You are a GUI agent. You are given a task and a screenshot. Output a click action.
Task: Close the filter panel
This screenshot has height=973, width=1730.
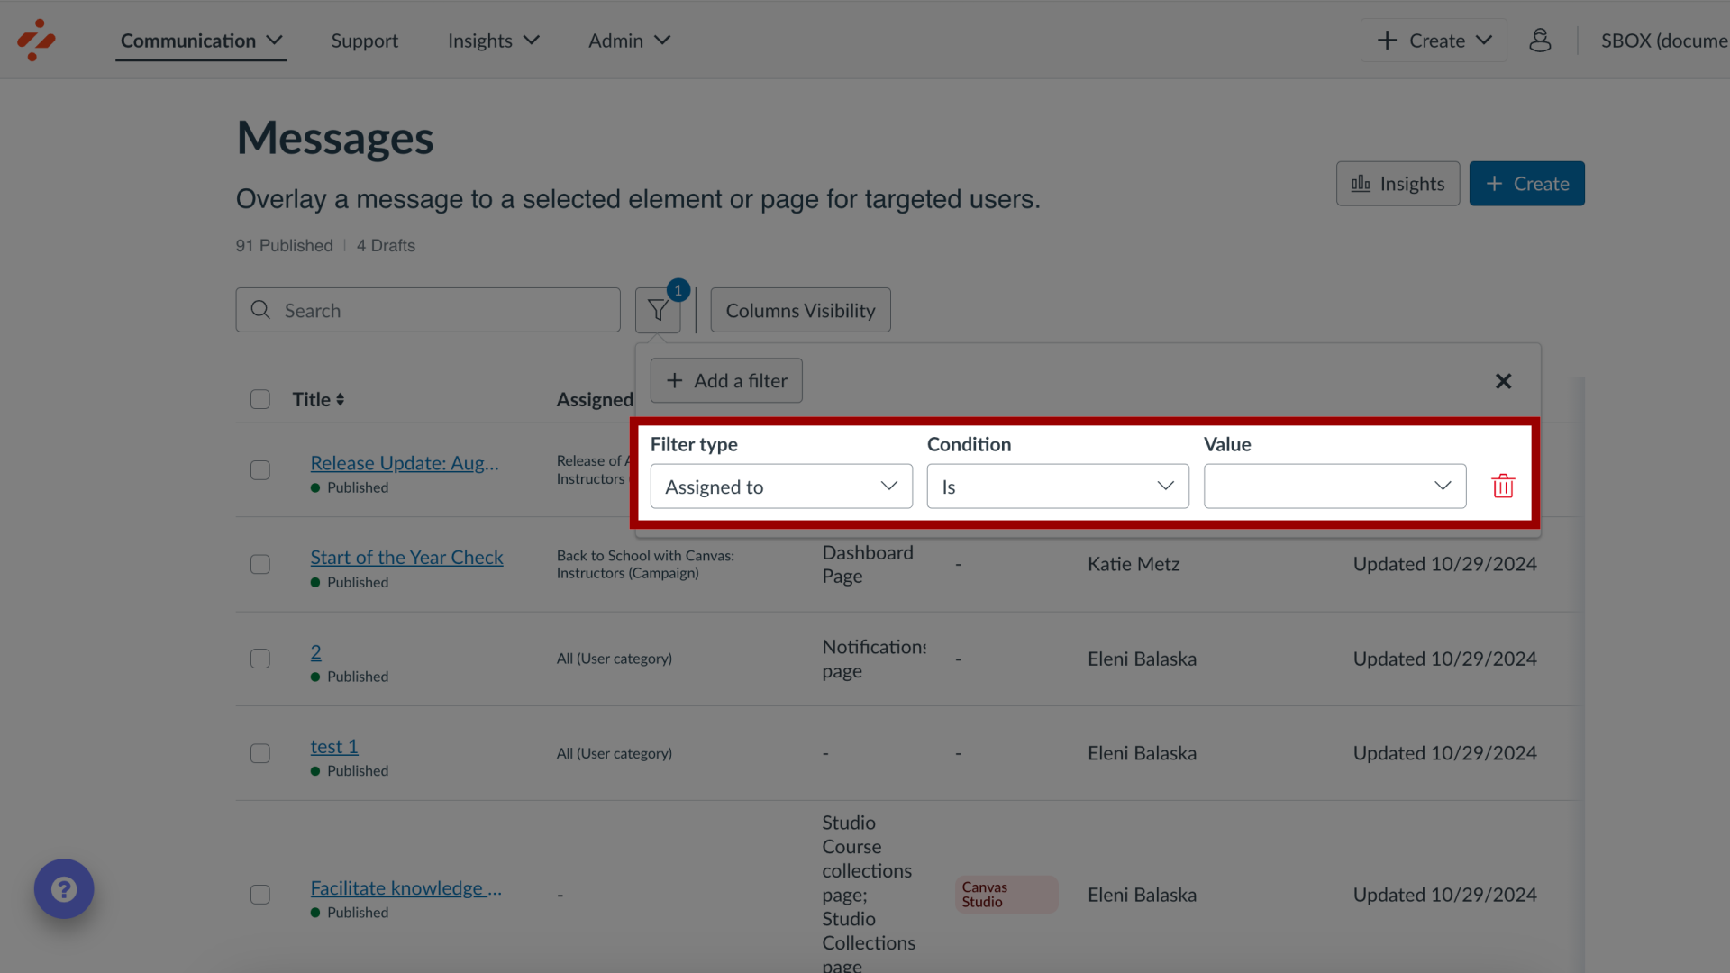coord(1503,381)
